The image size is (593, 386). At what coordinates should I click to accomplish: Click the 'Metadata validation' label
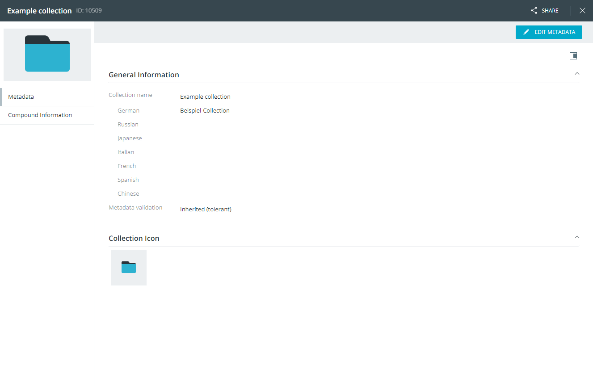click(x=135, y=208)
